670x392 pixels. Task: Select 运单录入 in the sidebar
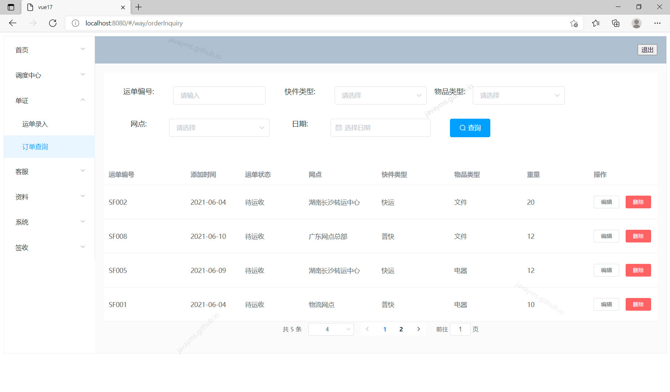49,124
